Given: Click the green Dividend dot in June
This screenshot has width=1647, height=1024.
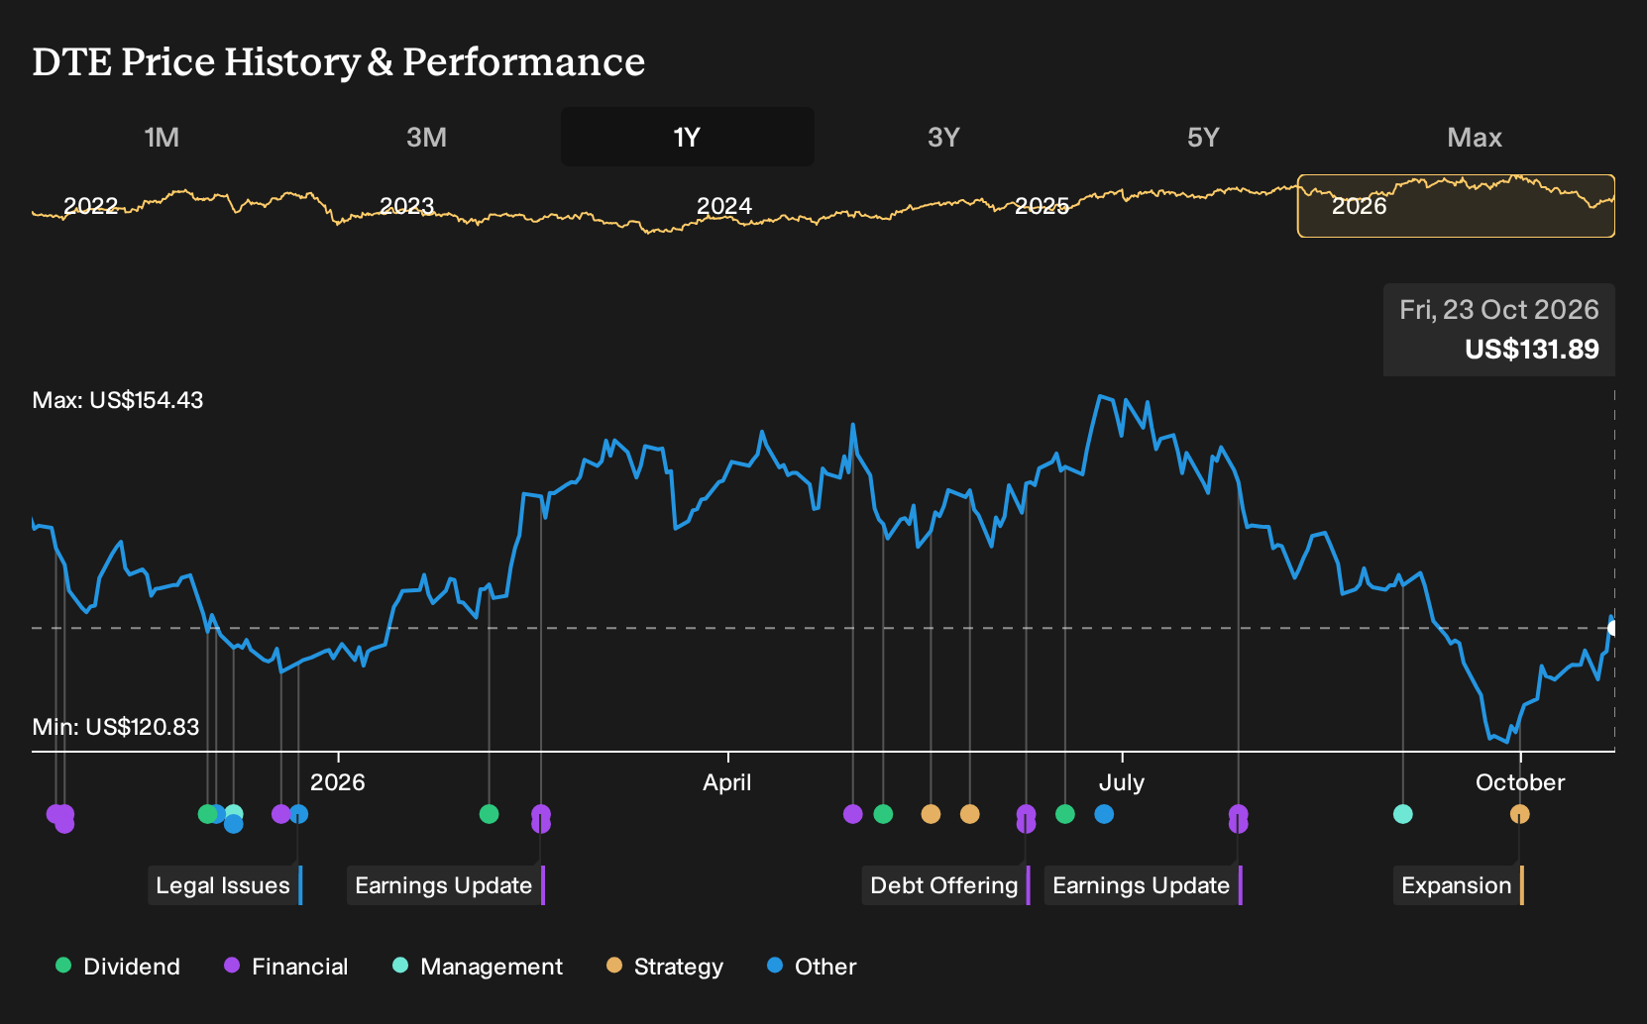Looking at the screenshot, I should click(x=1065, y=814).
